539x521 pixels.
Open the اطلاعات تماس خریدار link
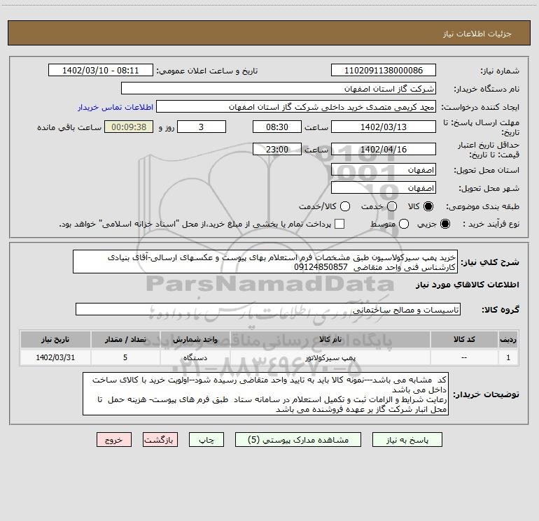[x=115, y=107]
